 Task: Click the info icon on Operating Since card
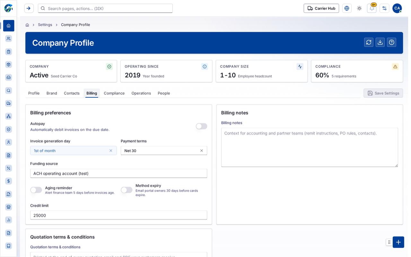pyautogui.click(x=205, y=66)
